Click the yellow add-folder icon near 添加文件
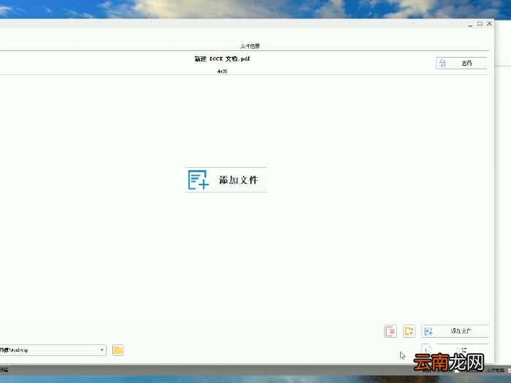Screen dimensions: 511x383 (x=409, y=331)
